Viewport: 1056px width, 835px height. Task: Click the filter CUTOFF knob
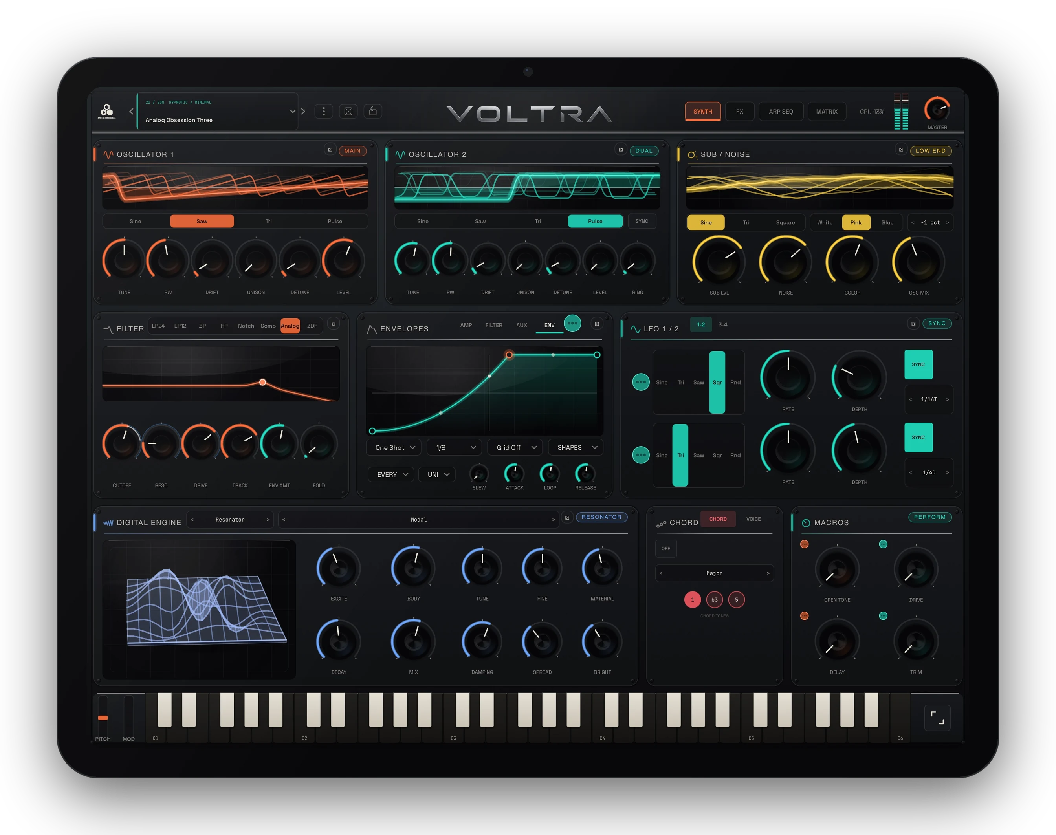122,443
